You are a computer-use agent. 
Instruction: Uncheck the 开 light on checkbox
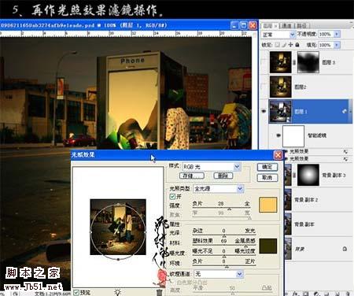pyautogui.click(x=172, y=197)
